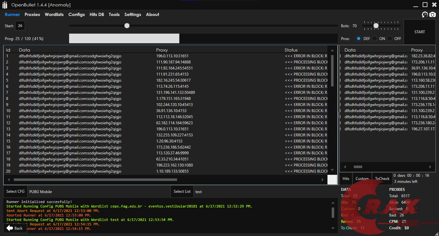
Task: Click the runner table horizontal scrollbar left arrow
Action: (9, 180)
